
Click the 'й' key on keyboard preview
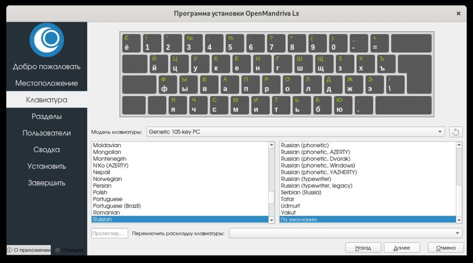[x=159, y=64]
